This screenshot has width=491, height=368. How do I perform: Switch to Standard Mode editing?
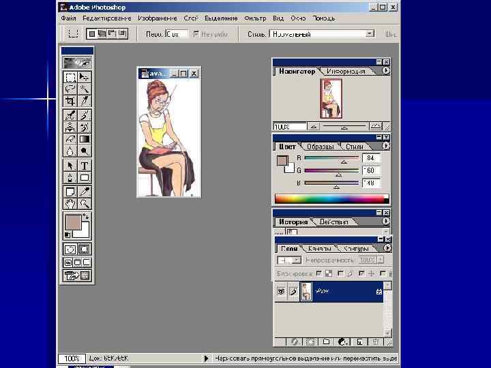[70, 249]
